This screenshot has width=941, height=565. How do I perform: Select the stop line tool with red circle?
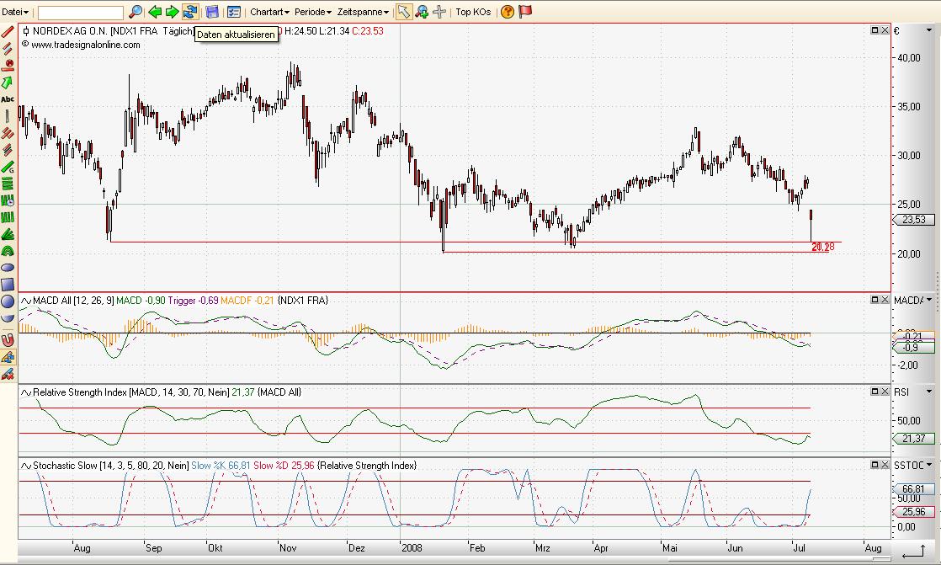(8, 65)
